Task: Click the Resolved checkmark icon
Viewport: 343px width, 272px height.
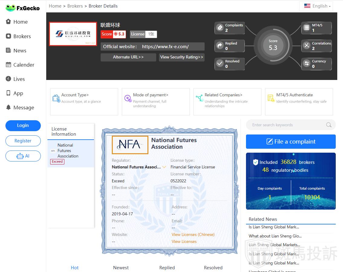Action: point(220,64)
